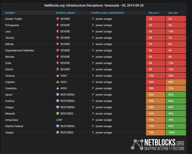
Task: Sort by the incident_impact column header
Action: pyautogui.click(x=66, y=13)
